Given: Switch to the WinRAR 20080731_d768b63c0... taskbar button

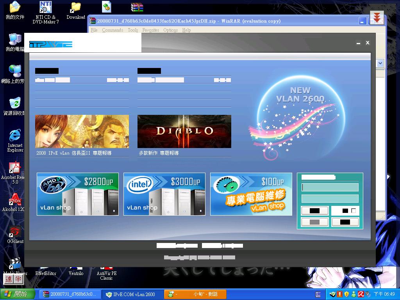Looking at the screenshot, I should pyautogui.click(x=70, y=295).
